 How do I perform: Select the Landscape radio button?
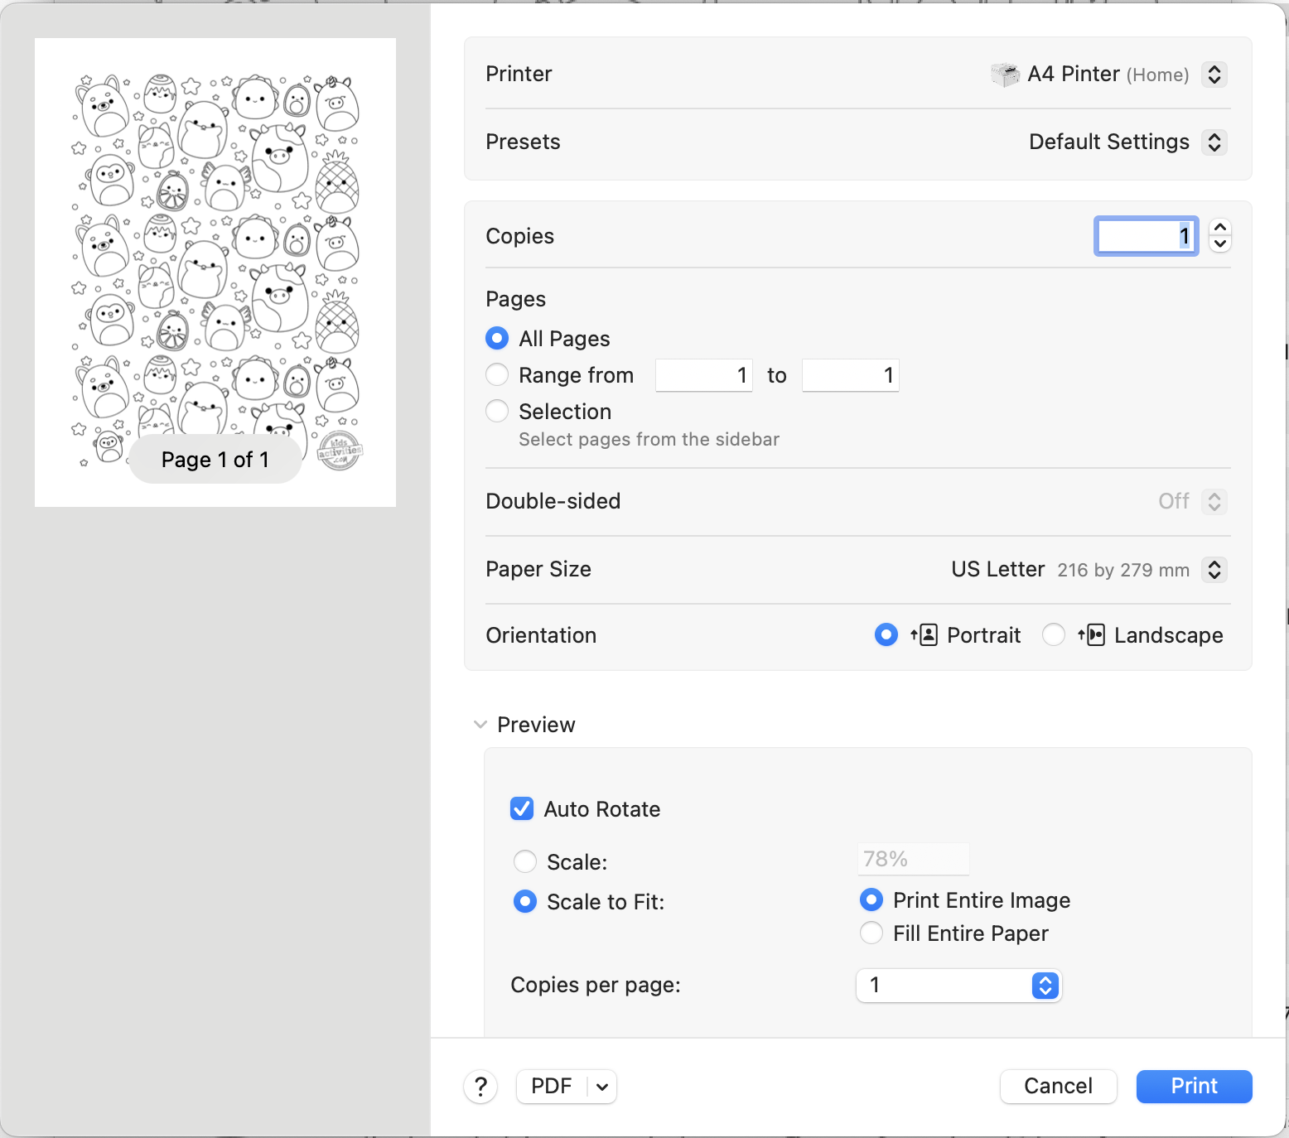click(1054, 635)
